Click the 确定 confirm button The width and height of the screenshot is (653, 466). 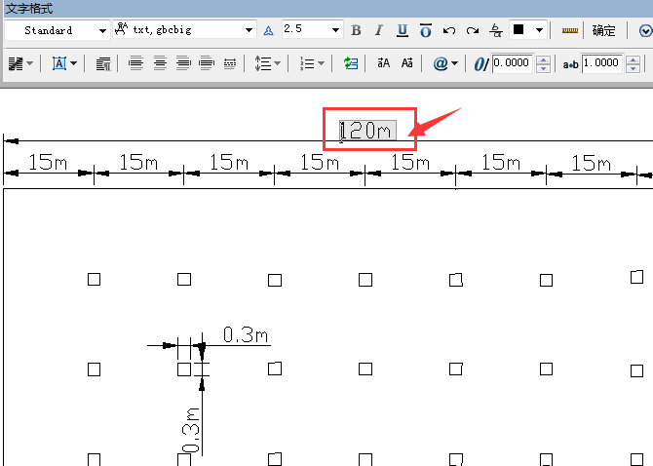(604, 30)
